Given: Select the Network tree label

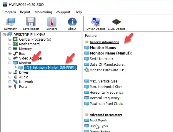Looking at the screenshot, I should pos(26,82).
